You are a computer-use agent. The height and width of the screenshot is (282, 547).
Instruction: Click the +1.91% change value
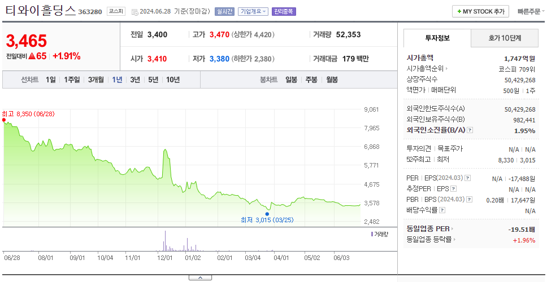(67, 56)
